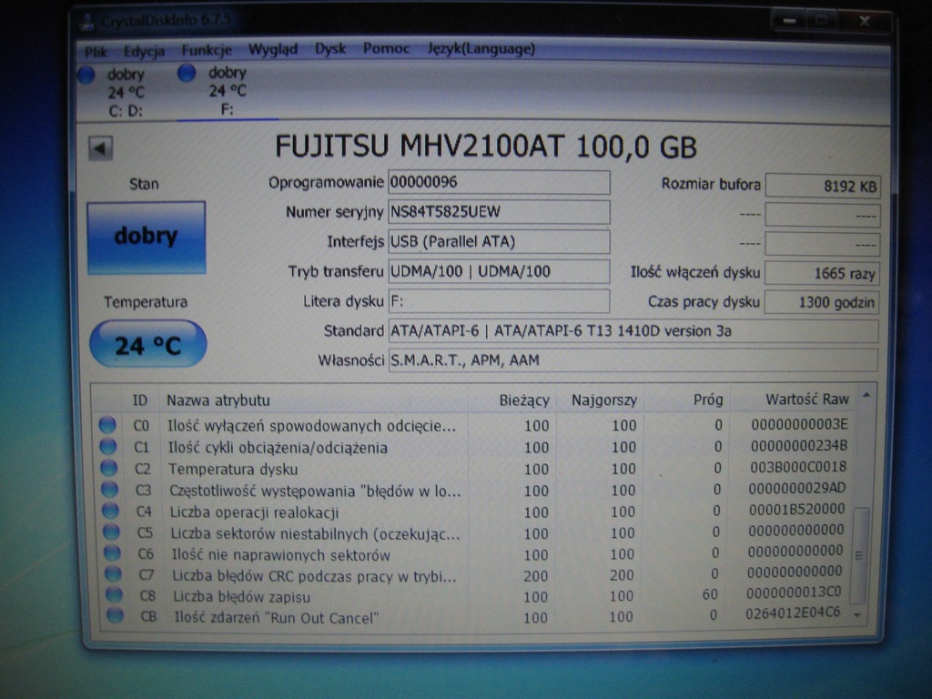The image size is (932, 699).
Task: Select the Liczba błędów zapisu row
Action: point(473,595)
